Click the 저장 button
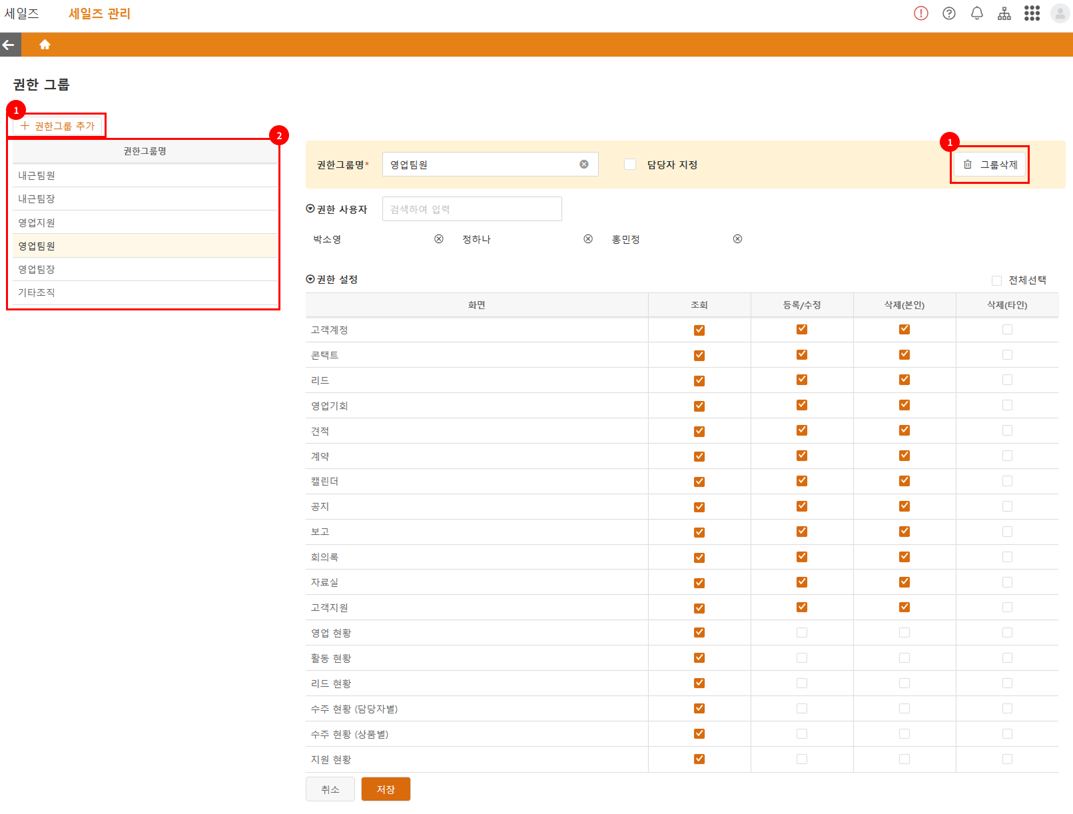The width and height of the screenshot is (1073, 814). 386,789
